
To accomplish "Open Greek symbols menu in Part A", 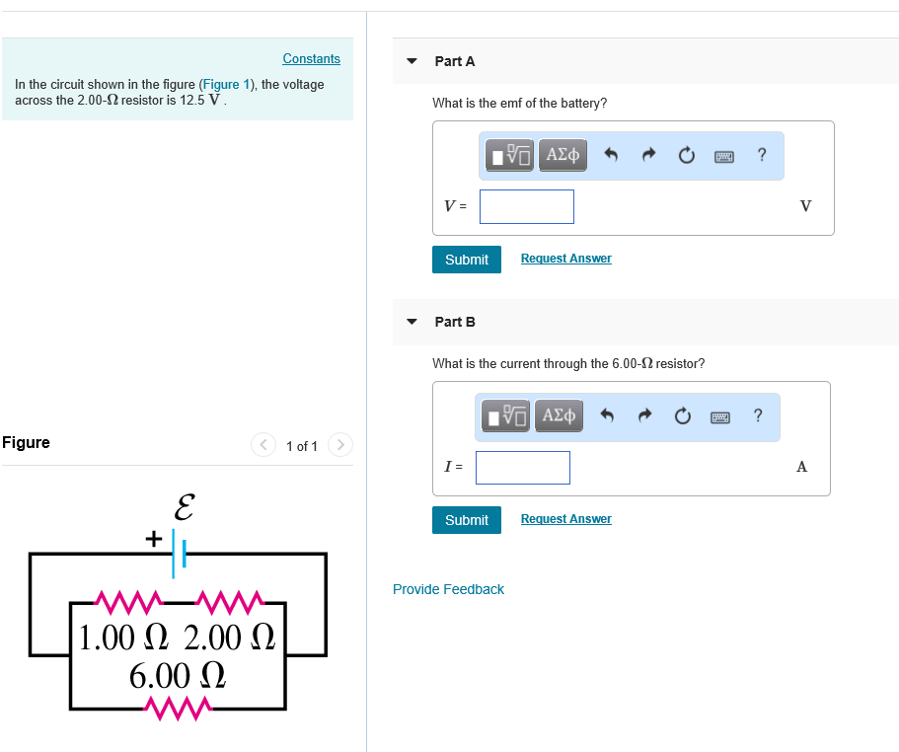I will click(x=562, y=155).
